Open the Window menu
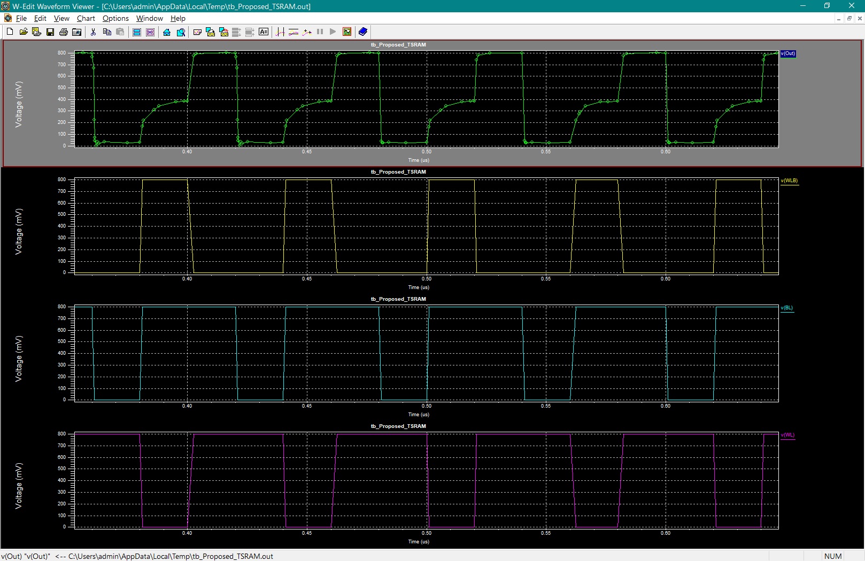865x561 pixels. coord(149,18)
